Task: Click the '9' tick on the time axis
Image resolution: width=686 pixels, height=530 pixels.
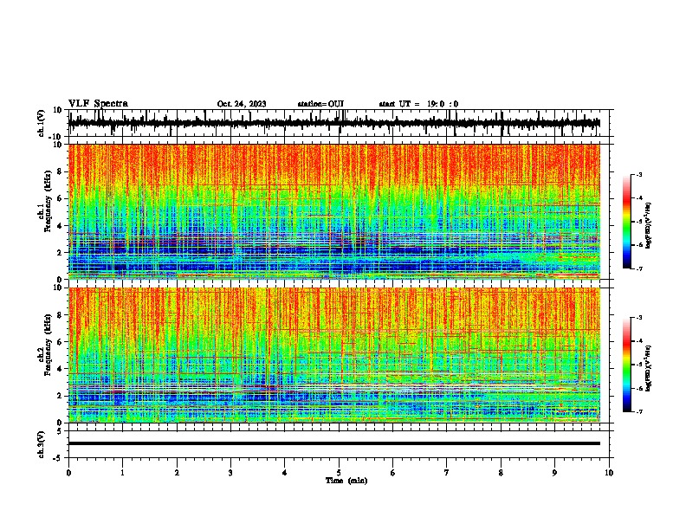Action: click(x=554, y=473)
